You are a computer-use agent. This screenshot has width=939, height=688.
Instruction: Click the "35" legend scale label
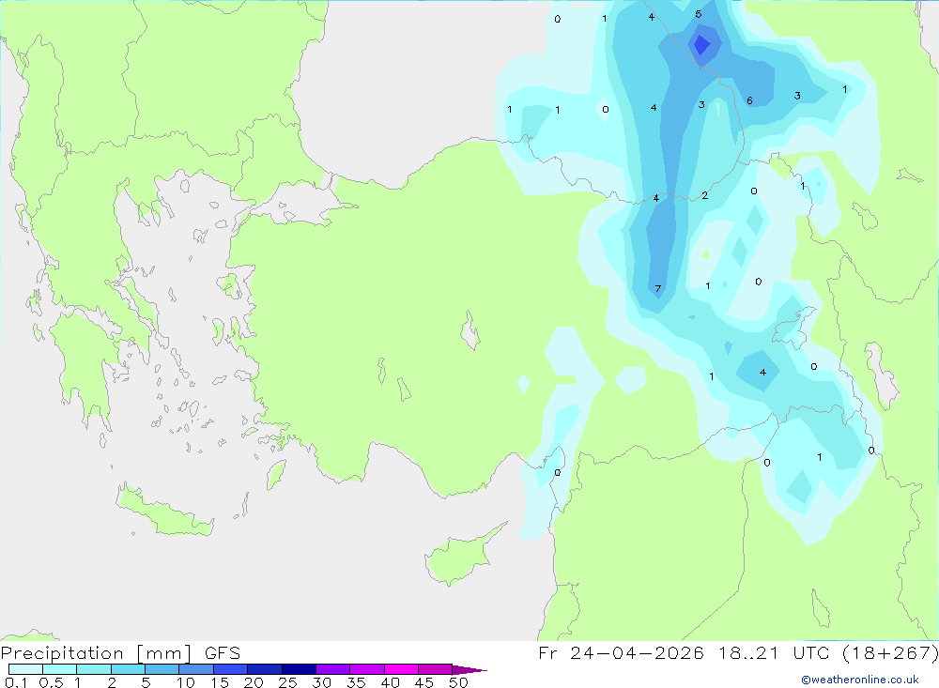pos(356,682)
